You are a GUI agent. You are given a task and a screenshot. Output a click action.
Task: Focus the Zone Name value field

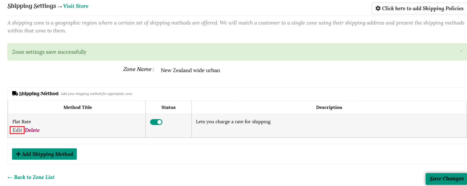tap(190, 70)
